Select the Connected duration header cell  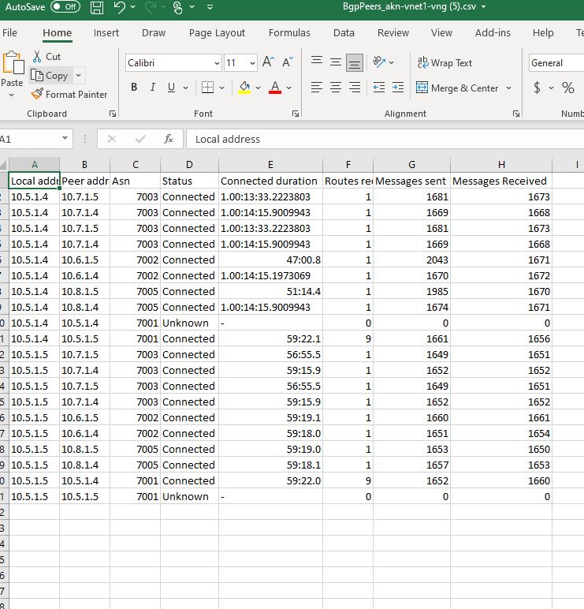pos(270,181)
